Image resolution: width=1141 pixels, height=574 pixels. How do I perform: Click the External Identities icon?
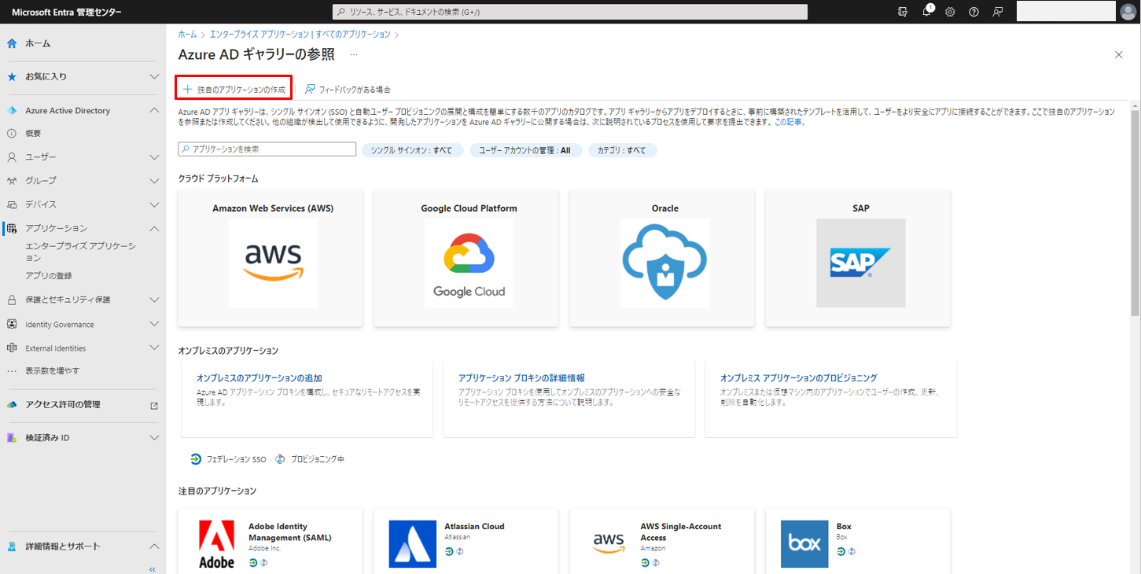(x=12, y=348)
